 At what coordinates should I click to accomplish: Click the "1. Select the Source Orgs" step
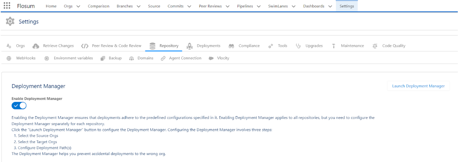pos(36,136)
